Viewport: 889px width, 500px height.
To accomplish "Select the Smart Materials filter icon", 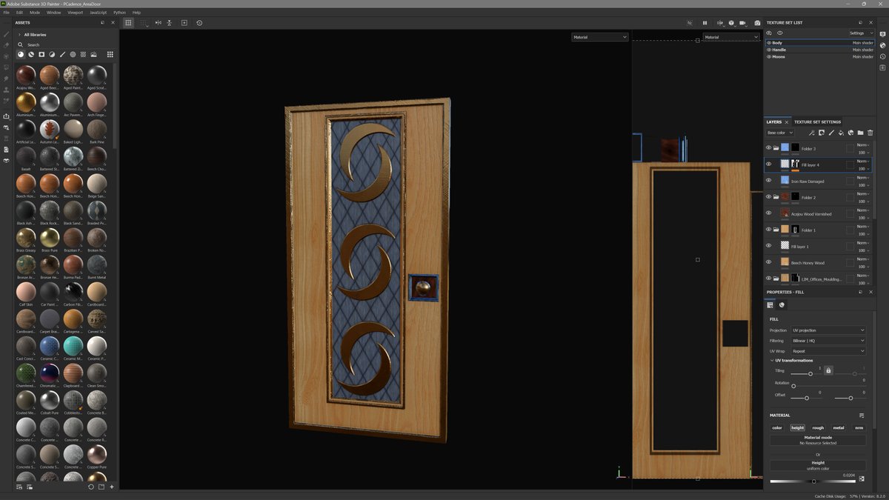I will (x=30, y=54).
